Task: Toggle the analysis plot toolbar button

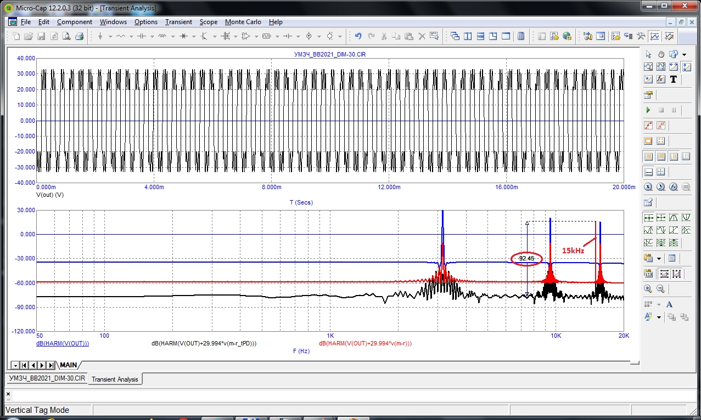Action: pos(654,36)
